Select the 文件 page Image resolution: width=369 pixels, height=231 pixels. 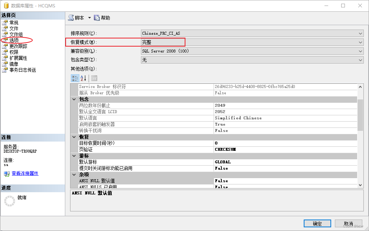[x=14, y=28]
